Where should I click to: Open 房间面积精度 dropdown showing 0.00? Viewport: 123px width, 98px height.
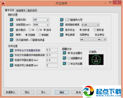click(x=91, y=25)
